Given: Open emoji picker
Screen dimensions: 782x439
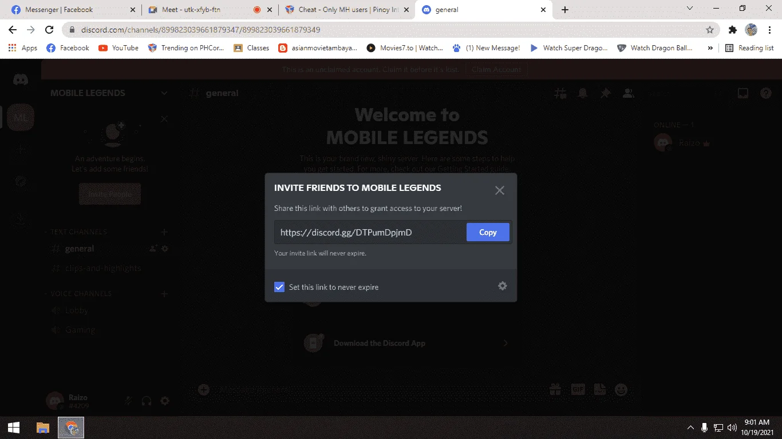Looking at the screenshot, I should [x=621, y=390].
